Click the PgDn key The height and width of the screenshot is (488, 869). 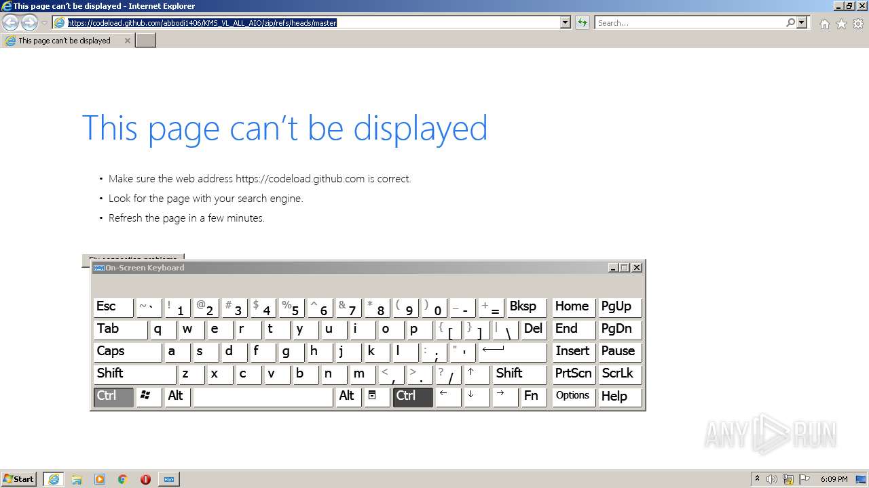click(620, 329)
